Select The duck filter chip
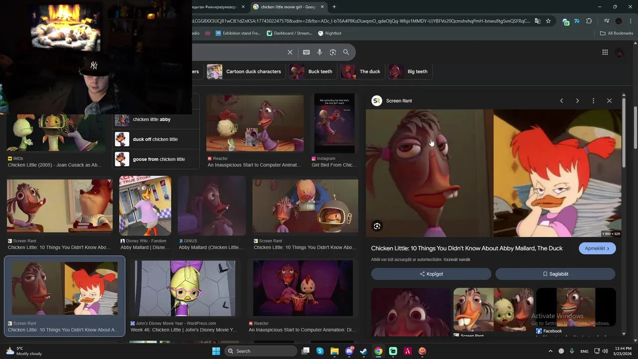Screen dimensions: 638x359 [x=362, y=71]
